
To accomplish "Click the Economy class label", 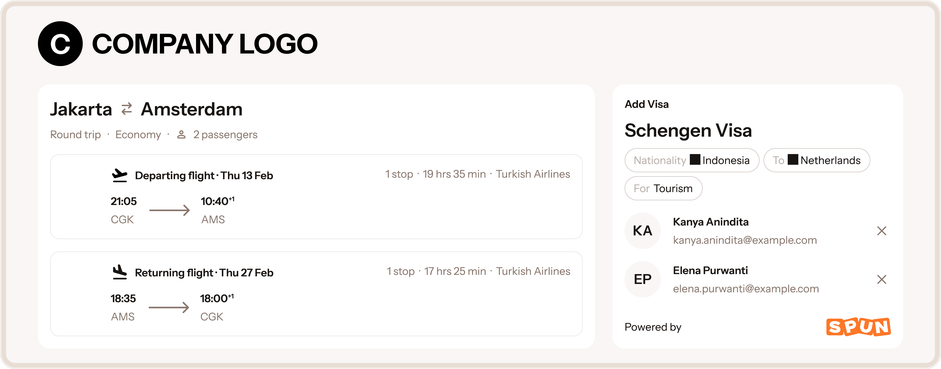I will point(138,135).
